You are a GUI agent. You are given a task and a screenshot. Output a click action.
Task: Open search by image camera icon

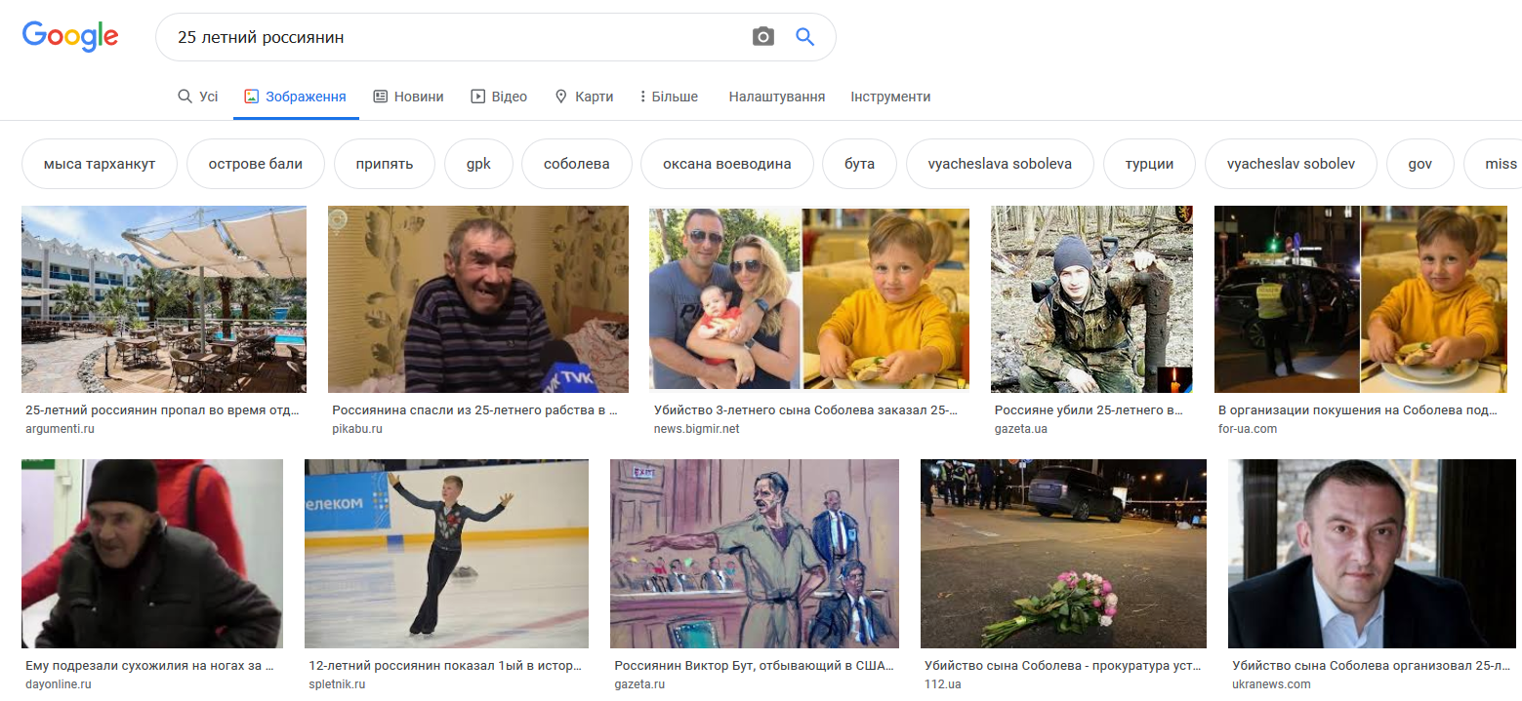(762, 37)
